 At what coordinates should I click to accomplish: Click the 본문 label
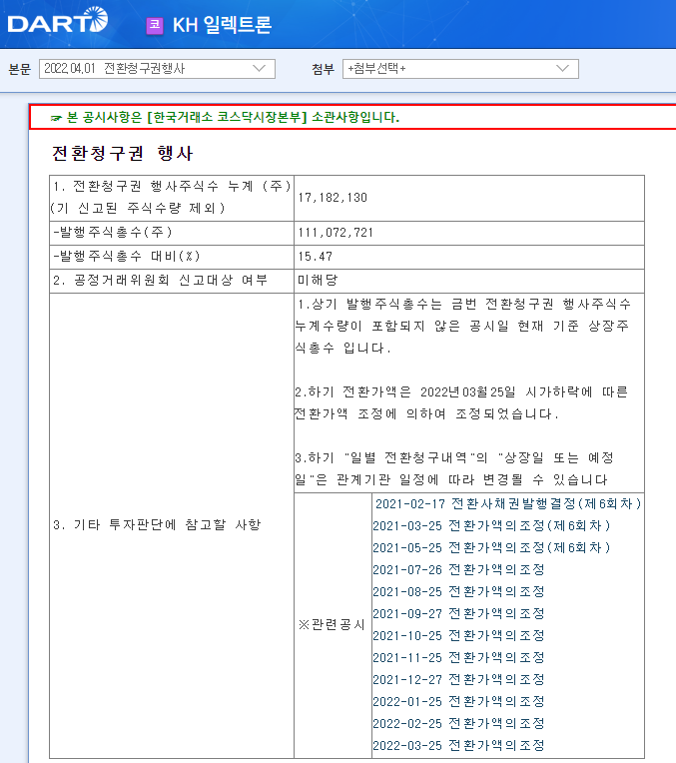20,69
